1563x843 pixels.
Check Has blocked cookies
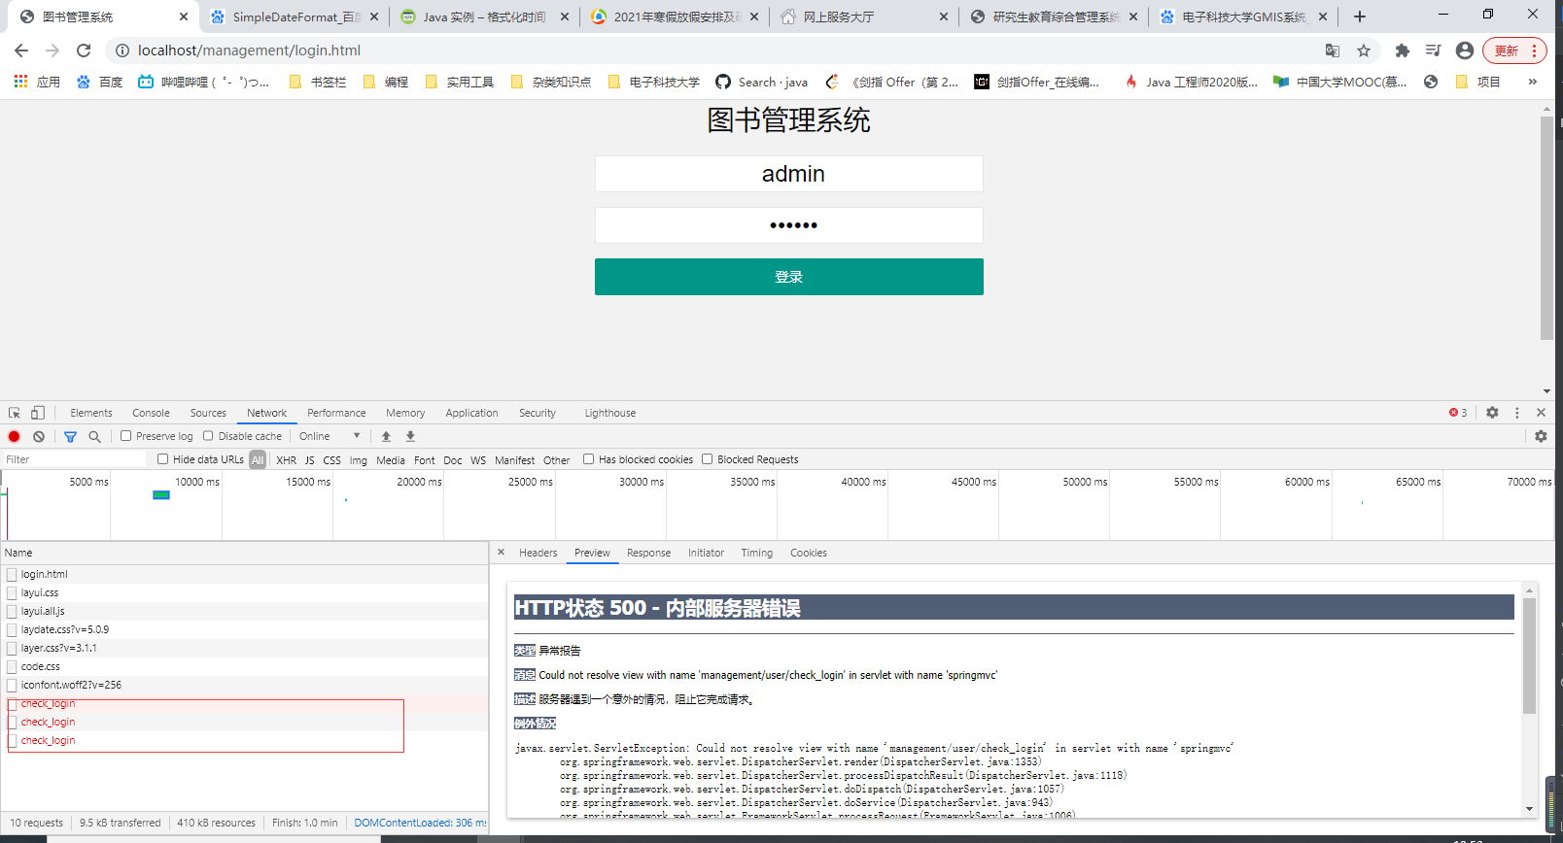[x=589, y=459]
